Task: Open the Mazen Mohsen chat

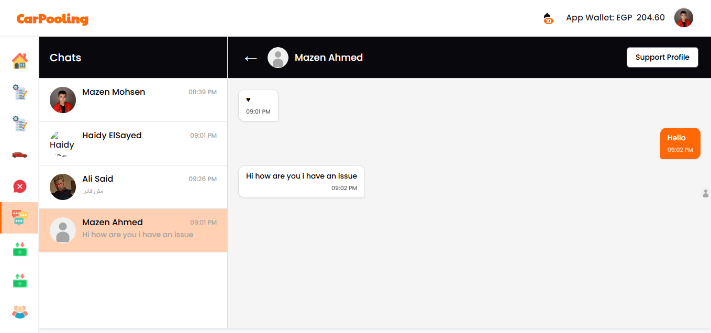Action: click(133, 100)
